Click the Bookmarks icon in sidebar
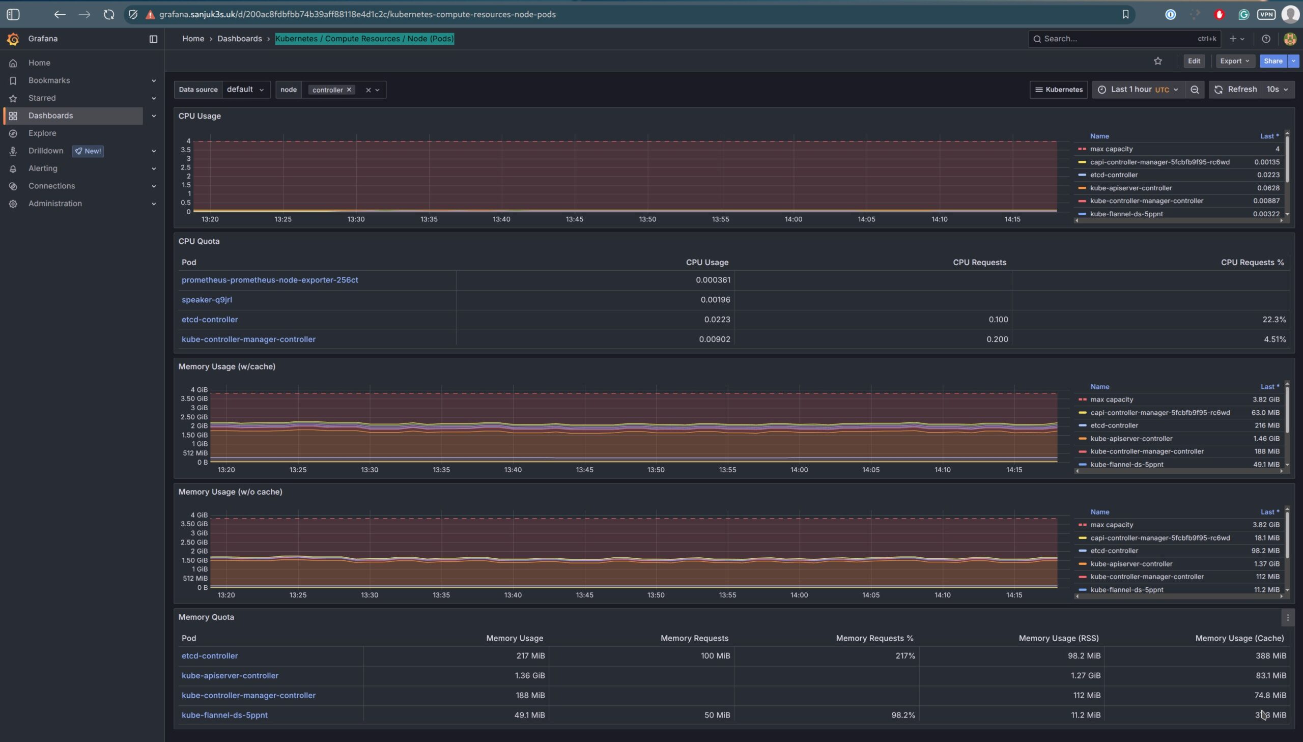Image resolution: width=1303 pixels, height=742 pixels. click(x=13, y=80)
